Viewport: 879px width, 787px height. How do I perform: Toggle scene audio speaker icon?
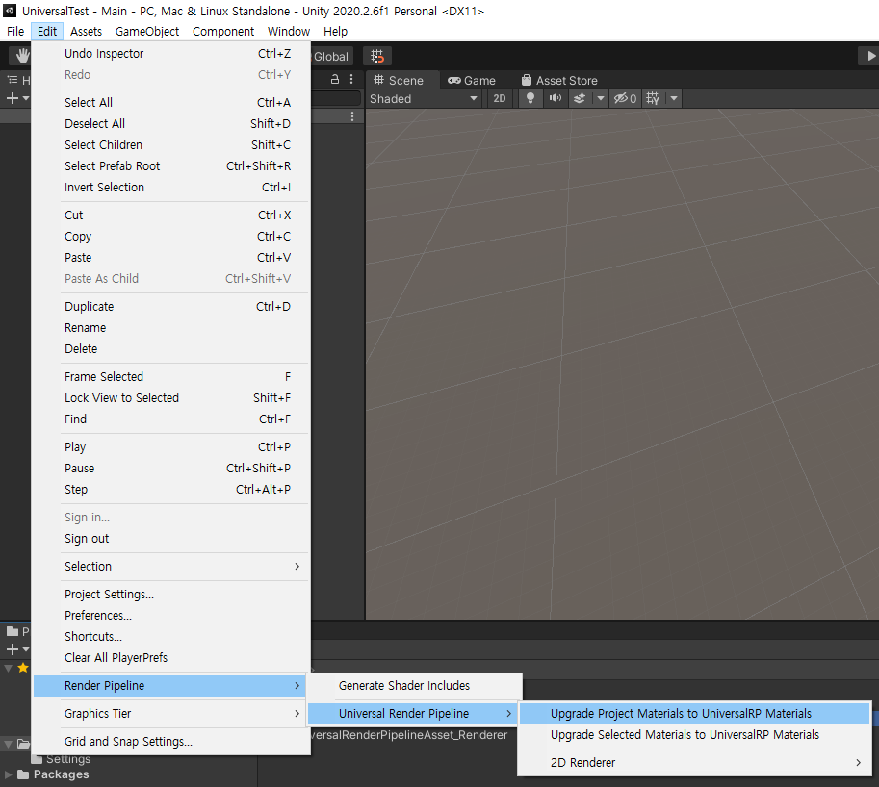click(x=555, y=98)
